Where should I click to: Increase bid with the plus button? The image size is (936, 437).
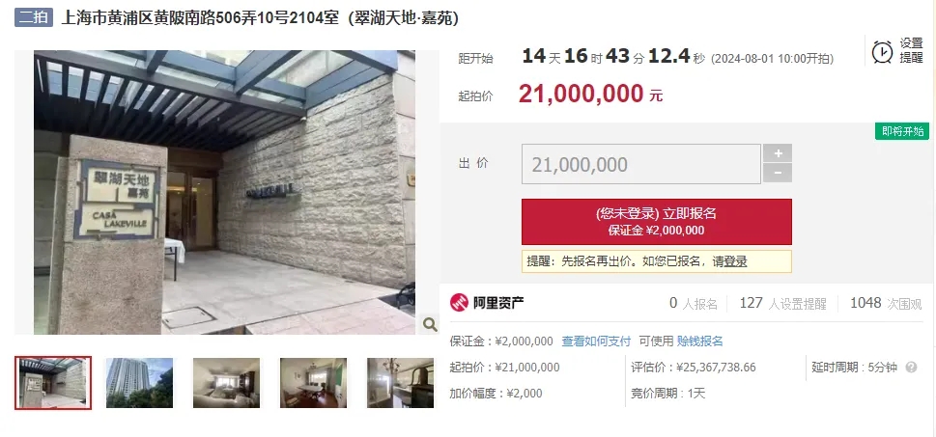pos(778,153)
